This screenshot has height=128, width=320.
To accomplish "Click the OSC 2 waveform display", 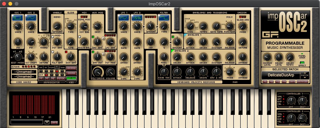I will click(31, 18).
